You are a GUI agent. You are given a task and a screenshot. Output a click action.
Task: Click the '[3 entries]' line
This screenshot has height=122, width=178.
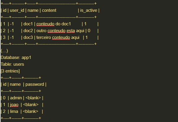(x=10, y=71)
